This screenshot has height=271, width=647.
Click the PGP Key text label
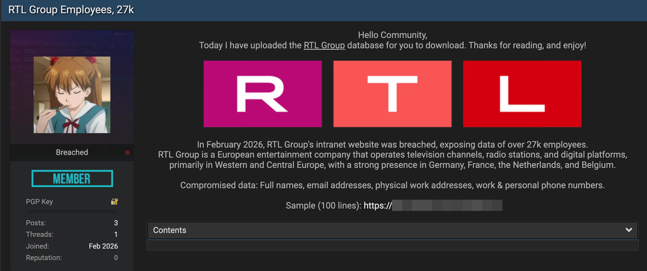pyautogui.click(x=39, y=202)
